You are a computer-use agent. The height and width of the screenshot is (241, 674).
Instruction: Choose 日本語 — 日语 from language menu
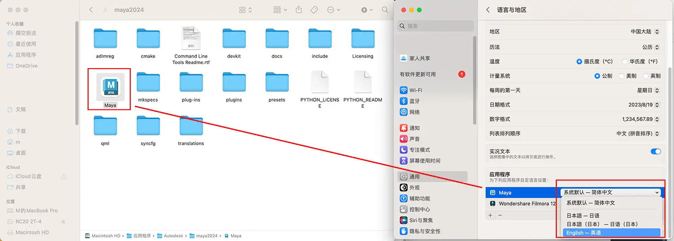pyautogui.click(x=612, y=215)
